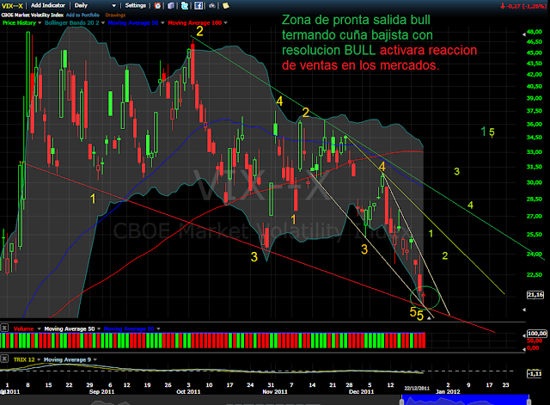Click the CBOE Market Volatility Index title
Screen dimensions: 550x405
(x=33, y=15)
